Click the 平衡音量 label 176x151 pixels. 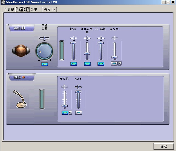pos(45,27)
